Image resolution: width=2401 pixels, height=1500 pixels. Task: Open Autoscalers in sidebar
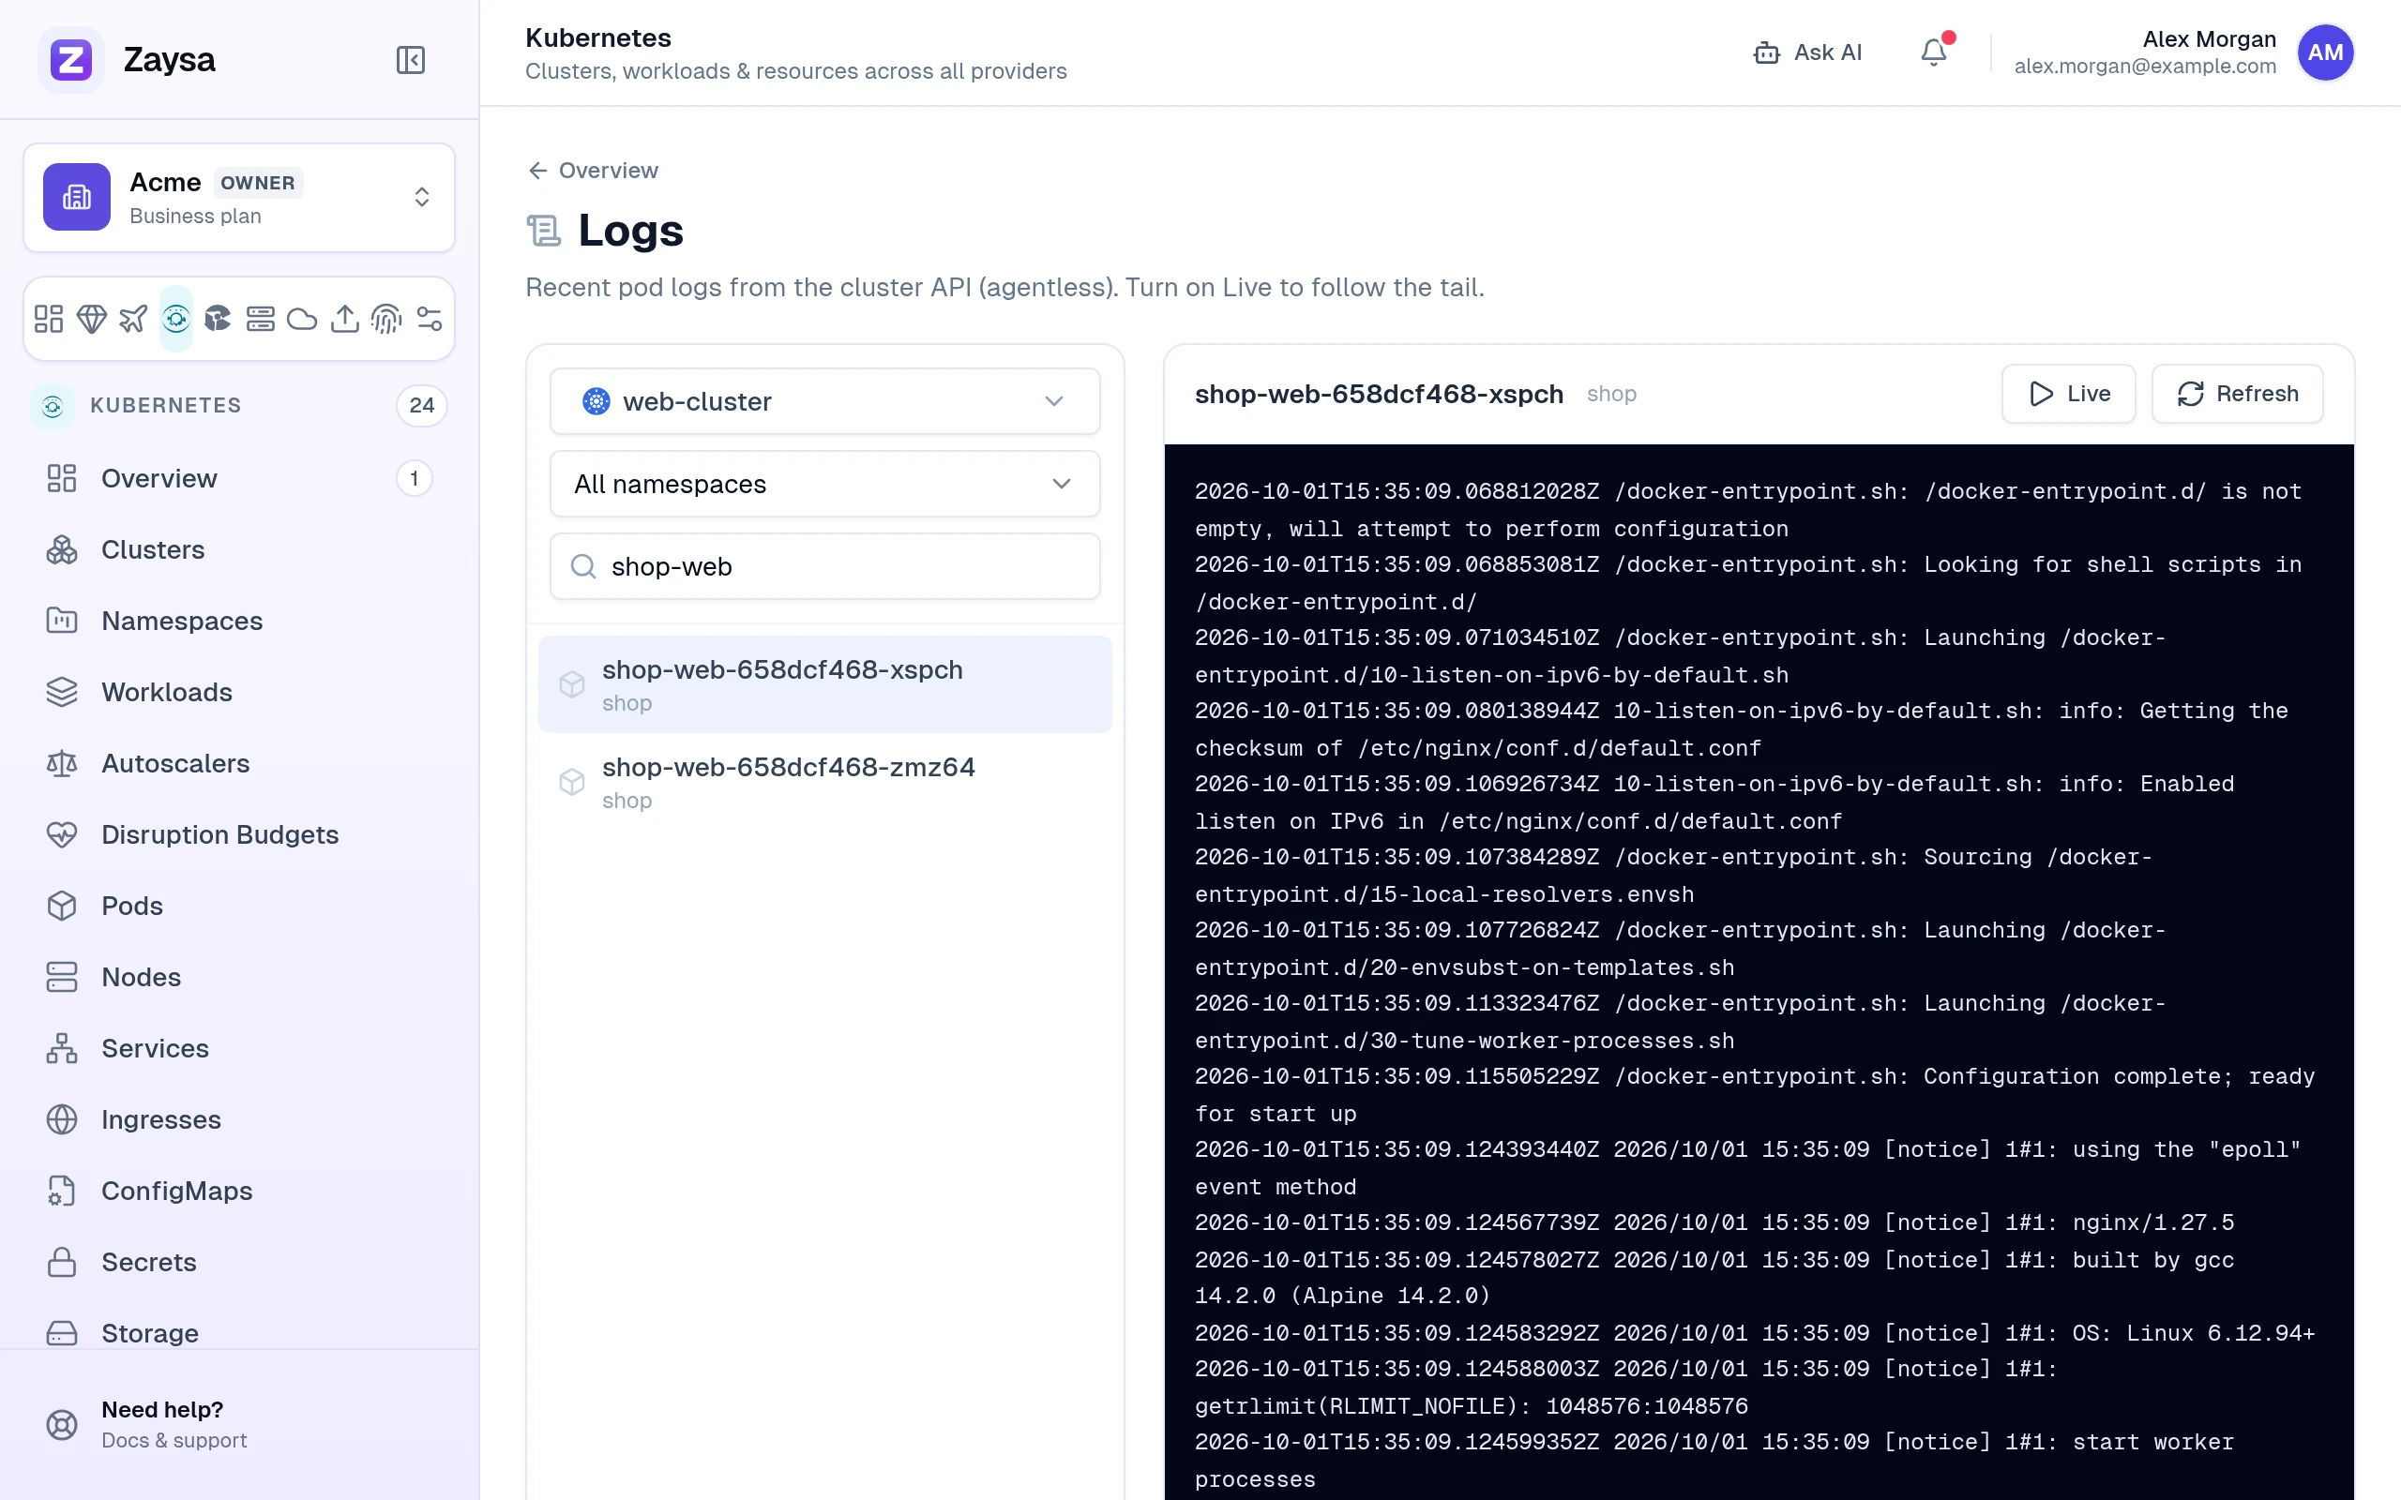click(239, 763)
